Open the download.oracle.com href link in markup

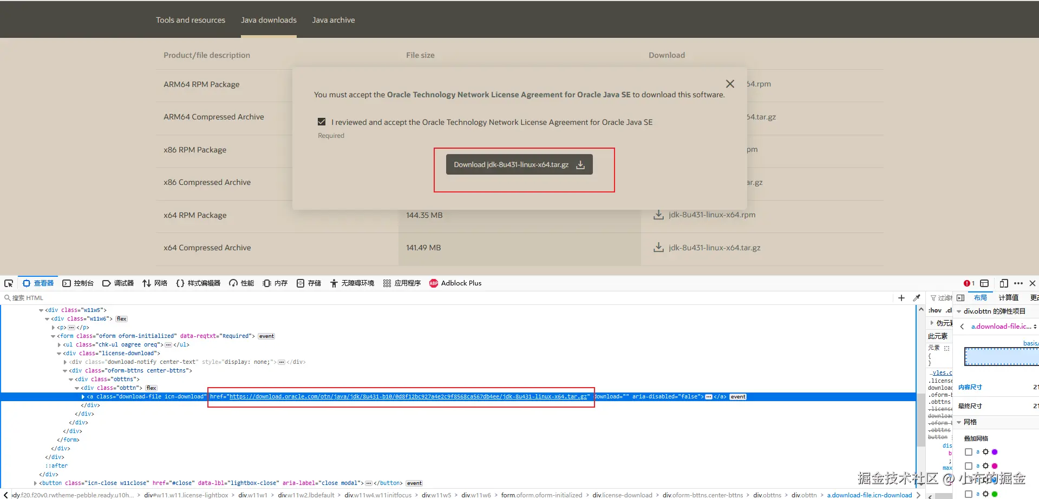click(409, 397)
